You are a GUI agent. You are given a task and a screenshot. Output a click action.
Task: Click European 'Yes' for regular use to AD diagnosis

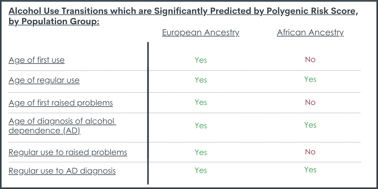click(x=201, y=170)
